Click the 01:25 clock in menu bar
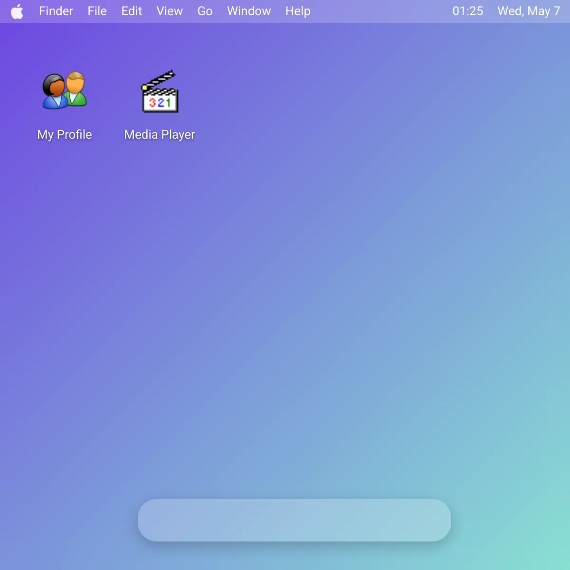This screenshot has height=570, width=570. tap(467, 11)
